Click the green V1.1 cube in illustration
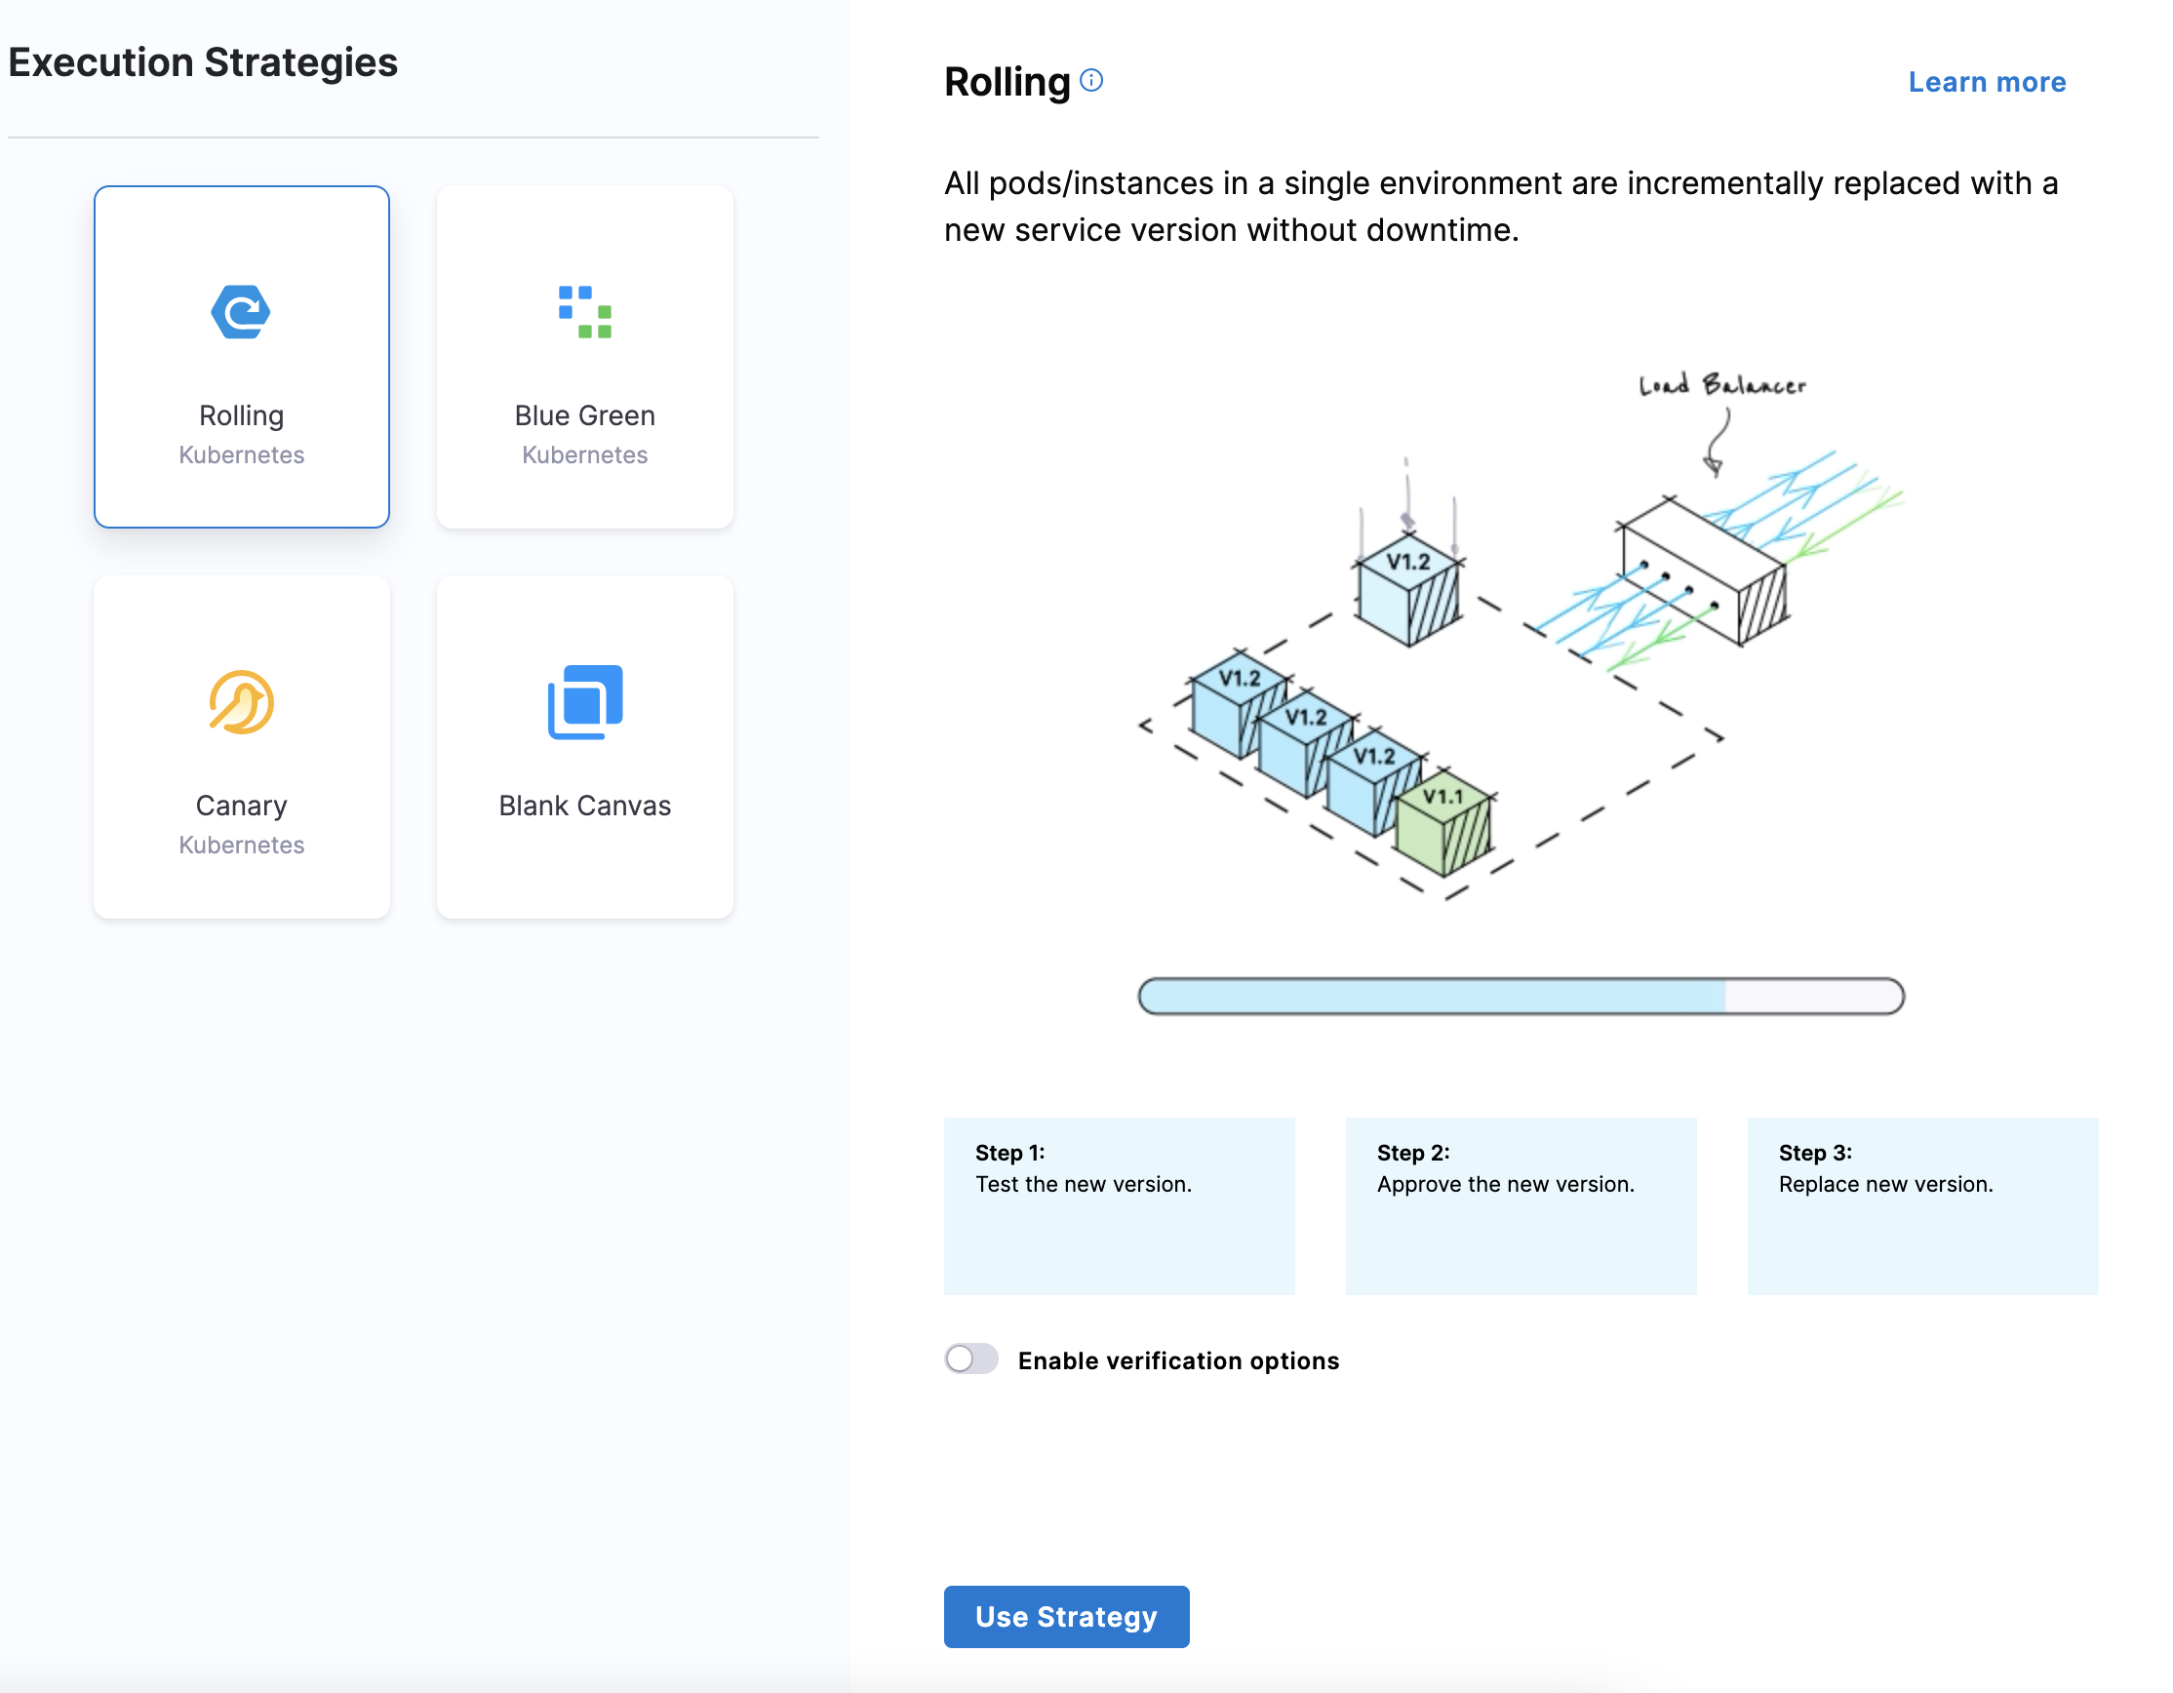Screen dimensions: 2173x1693 pyautogui.click(x=1443, y=824)
